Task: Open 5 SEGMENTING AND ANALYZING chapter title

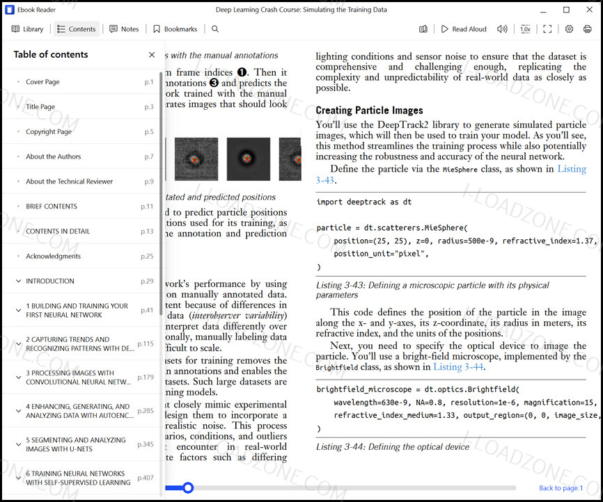Action: click(76, 444)
